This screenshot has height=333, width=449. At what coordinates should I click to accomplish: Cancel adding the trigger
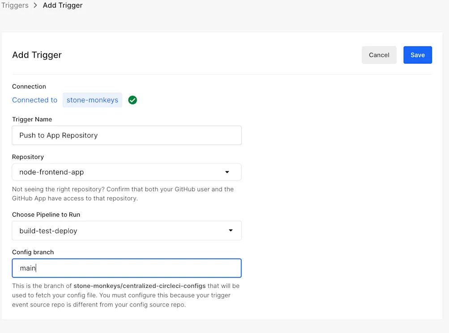coord(379,55)
